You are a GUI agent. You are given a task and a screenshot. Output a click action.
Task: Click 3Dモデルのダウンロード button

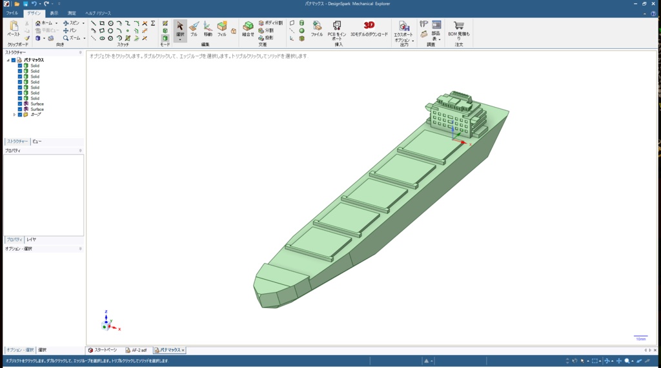pyautogui.click(x=369, y=29)
